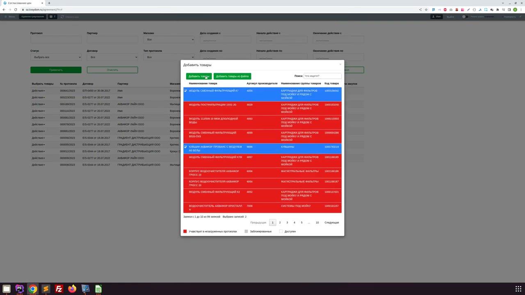Open the Договор dropdown in background filters
The image size is (525, 295).
(112, 57)
